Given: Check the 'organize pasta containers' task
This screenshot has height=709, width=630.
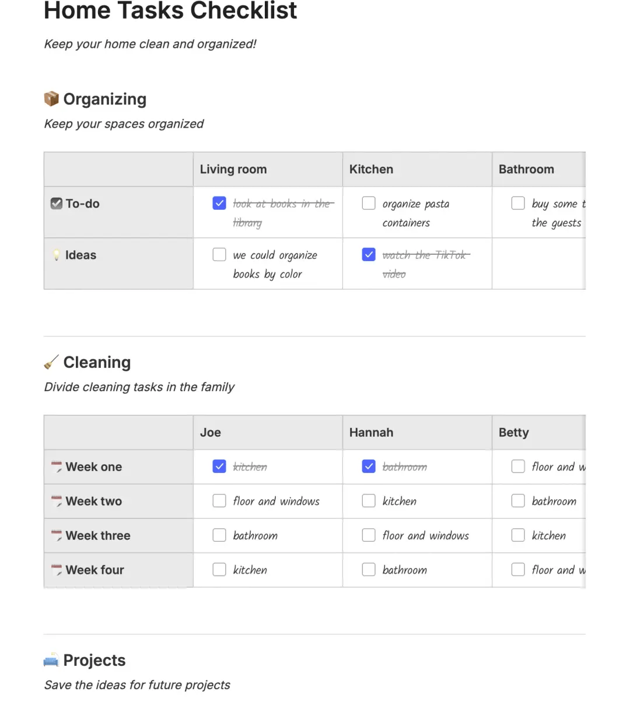Looking at the screenshot, I should coord(369,203).
